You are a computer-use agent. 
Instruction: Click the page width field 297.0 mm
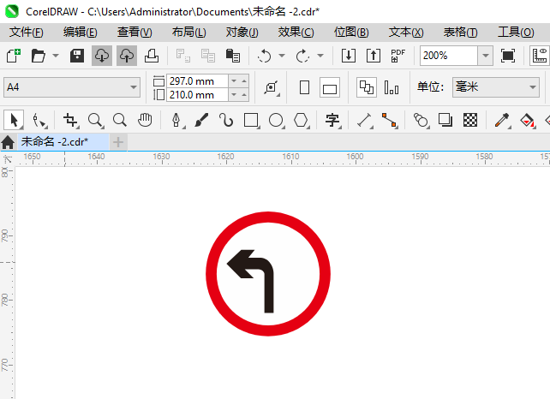[x=198, y=81]
